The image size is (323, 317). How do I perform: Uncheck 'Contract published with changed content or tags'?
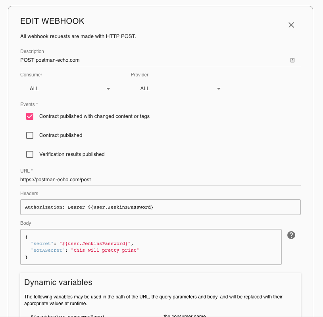[x=30, y=116]
